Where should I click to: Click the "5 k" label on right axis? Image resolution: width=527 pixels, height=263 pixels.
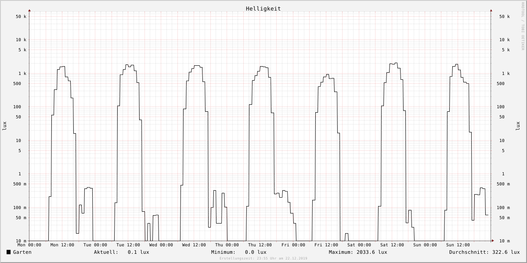(506, 50)
